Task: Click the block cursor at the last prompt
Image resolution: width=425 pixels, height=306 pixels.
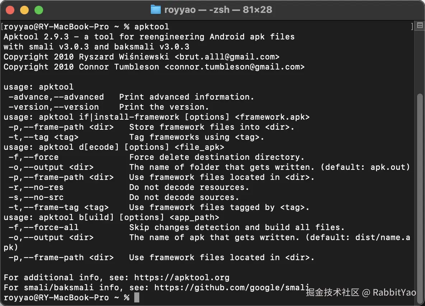Action: click(x=136, y=297)
